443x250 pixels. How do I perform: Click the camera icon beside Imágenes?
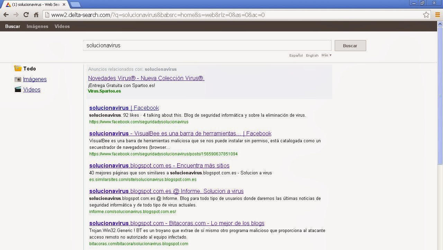18,79
